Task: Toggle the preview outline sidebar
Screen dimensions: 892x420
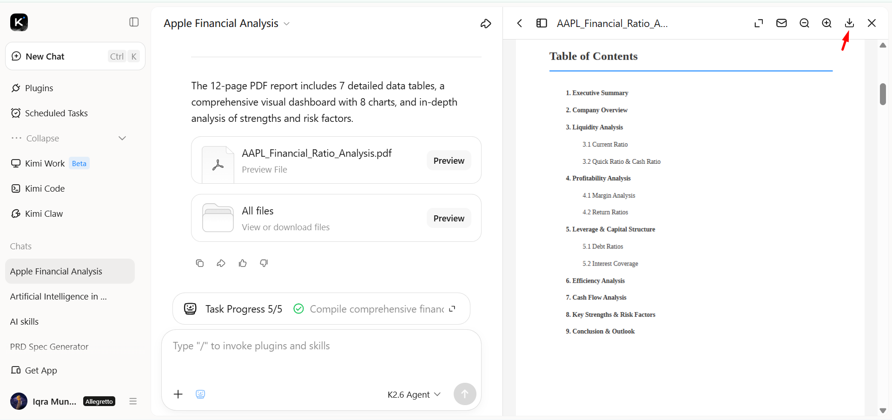Action: [542, 23]
